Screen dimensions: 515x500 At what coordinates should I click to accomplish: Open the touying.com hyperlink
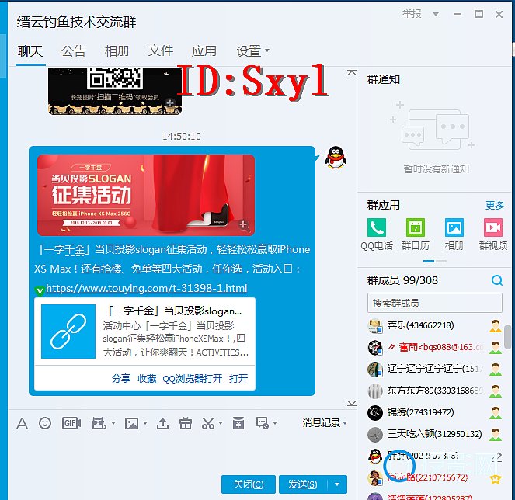click(x=147, y=288)
